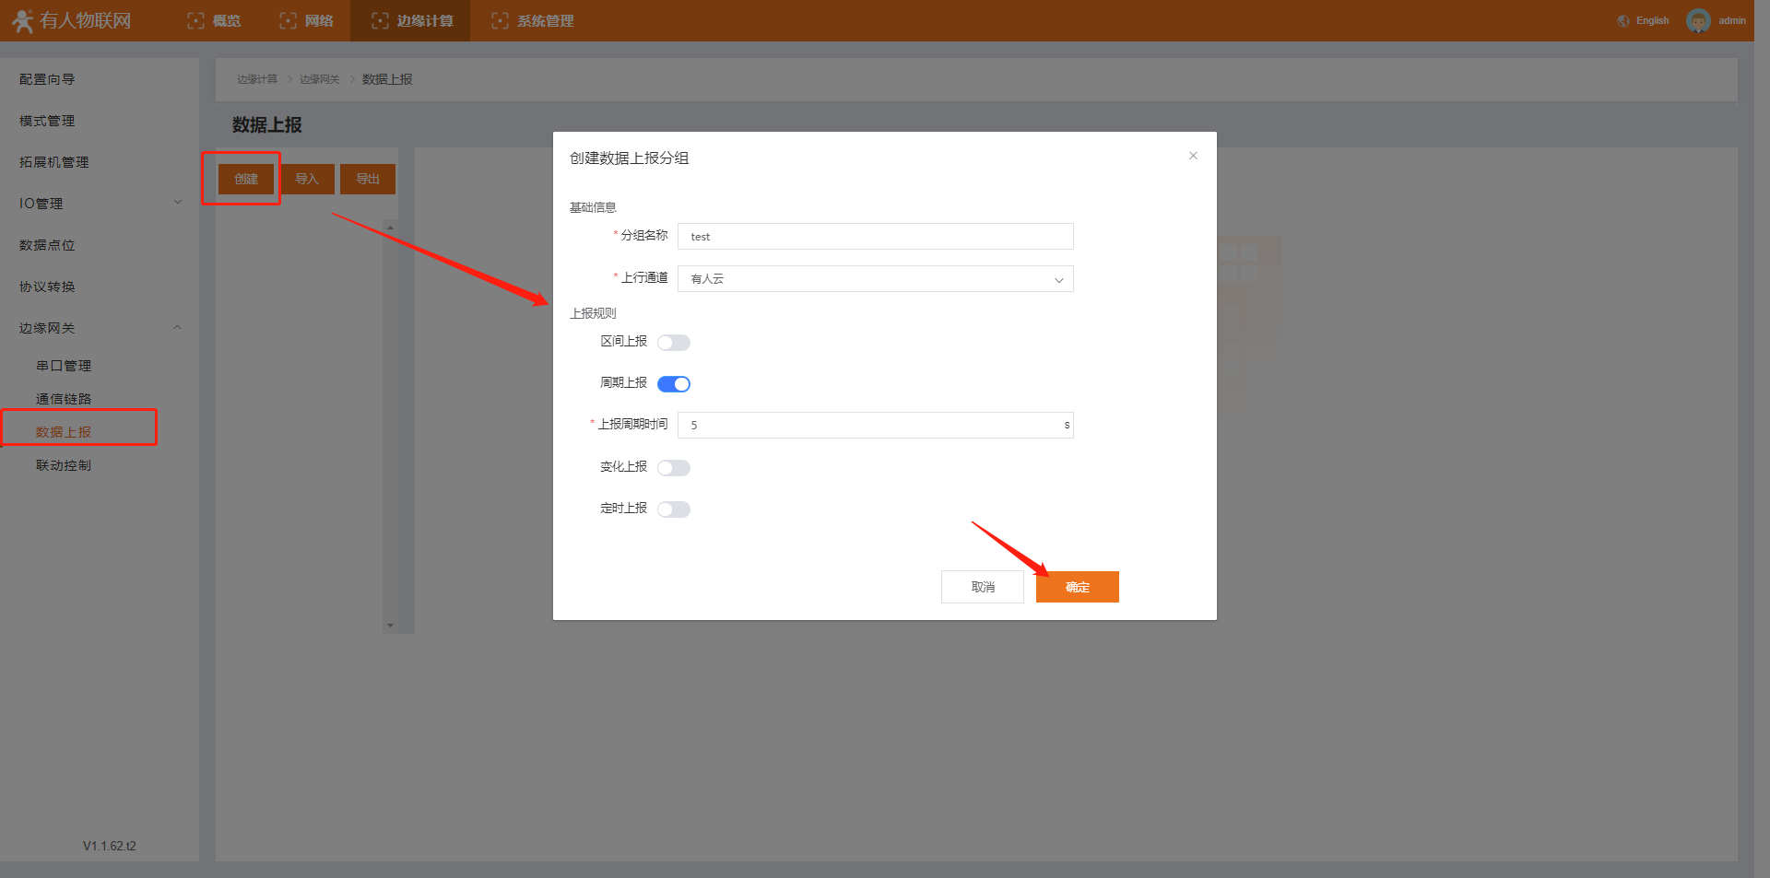This screenshot has height=878, width=1770.
Task: Switch to the 网络 top tab
Action: (x=308, y=20)
